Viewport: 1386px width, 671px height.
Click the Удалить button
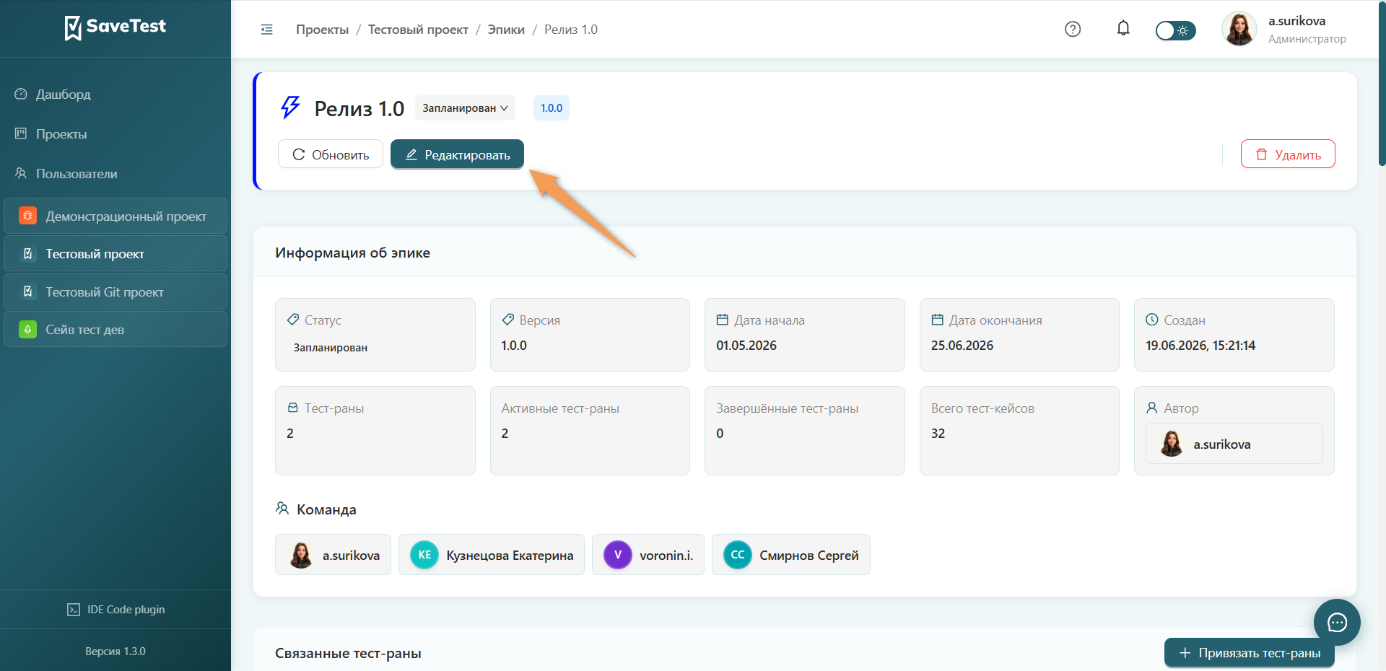(1288, 154)
